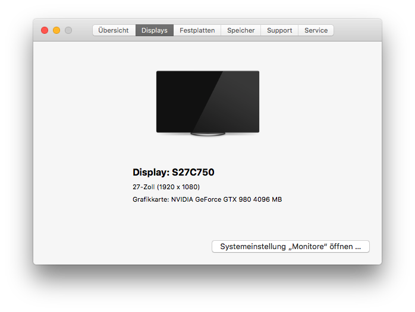
Task: Close the window with red button
Action: 45,30
